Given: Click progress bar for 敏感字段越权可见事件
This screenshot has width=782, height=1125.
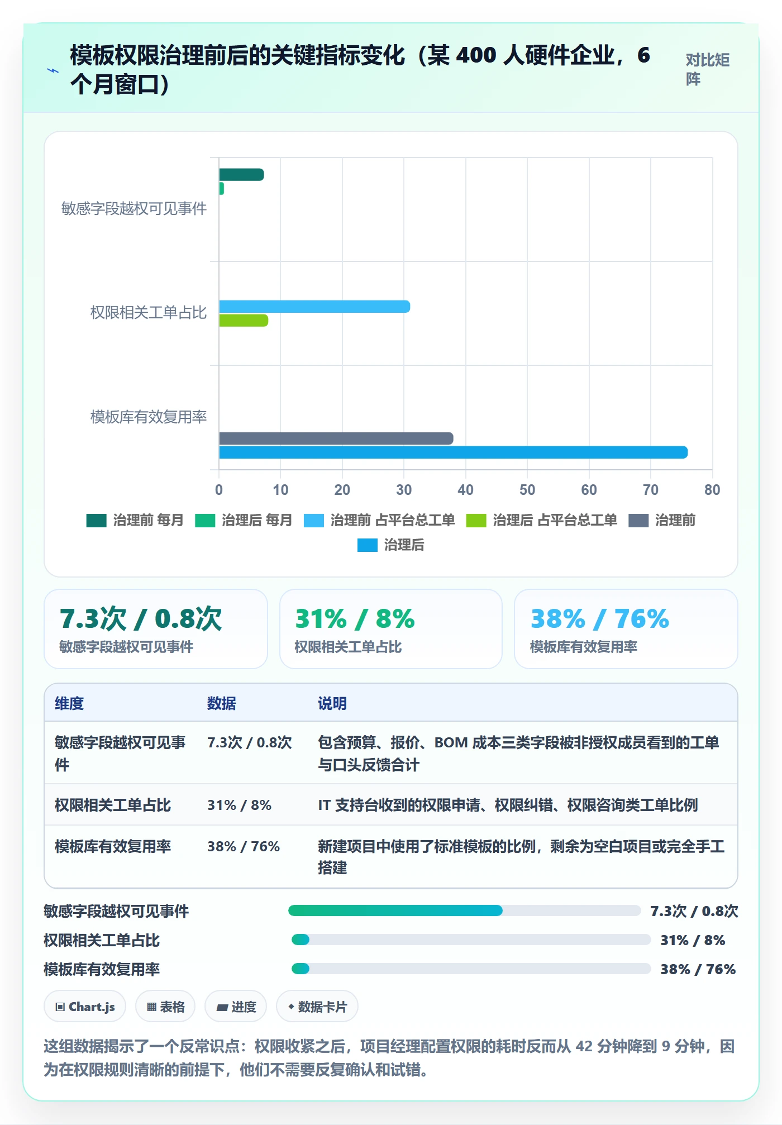Looking at the screenshot, I should [464, 911].
